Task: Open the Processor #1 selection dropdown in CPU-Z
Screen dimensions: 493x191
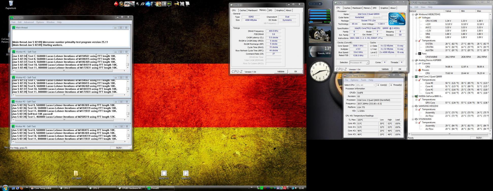Action: pyautogui.click(x=359, y=63)
